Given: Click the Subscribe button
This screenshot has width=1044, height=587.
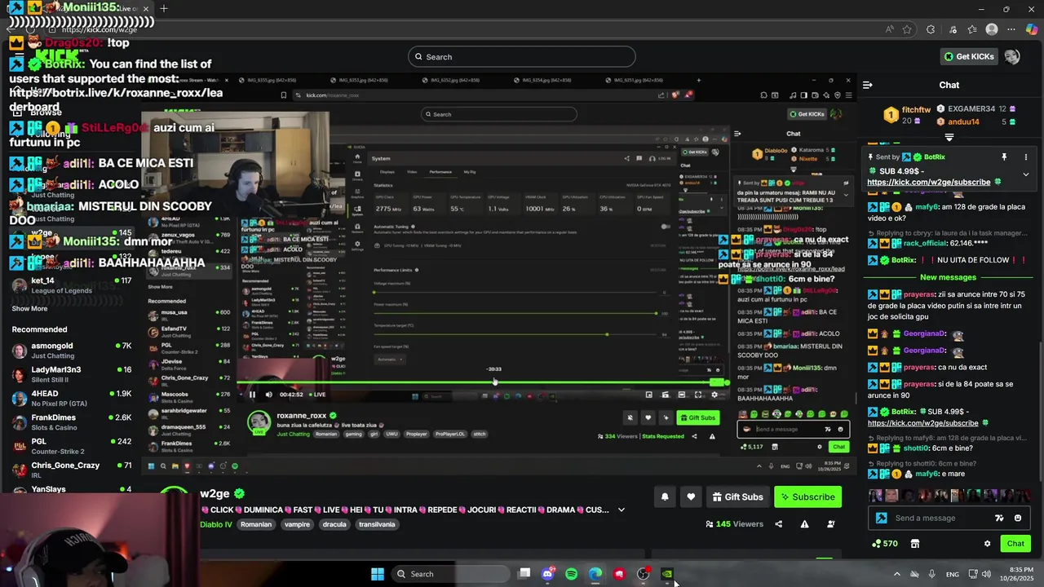Looking at the screenshot, I should pyautogui.click(x=807, y=497).
